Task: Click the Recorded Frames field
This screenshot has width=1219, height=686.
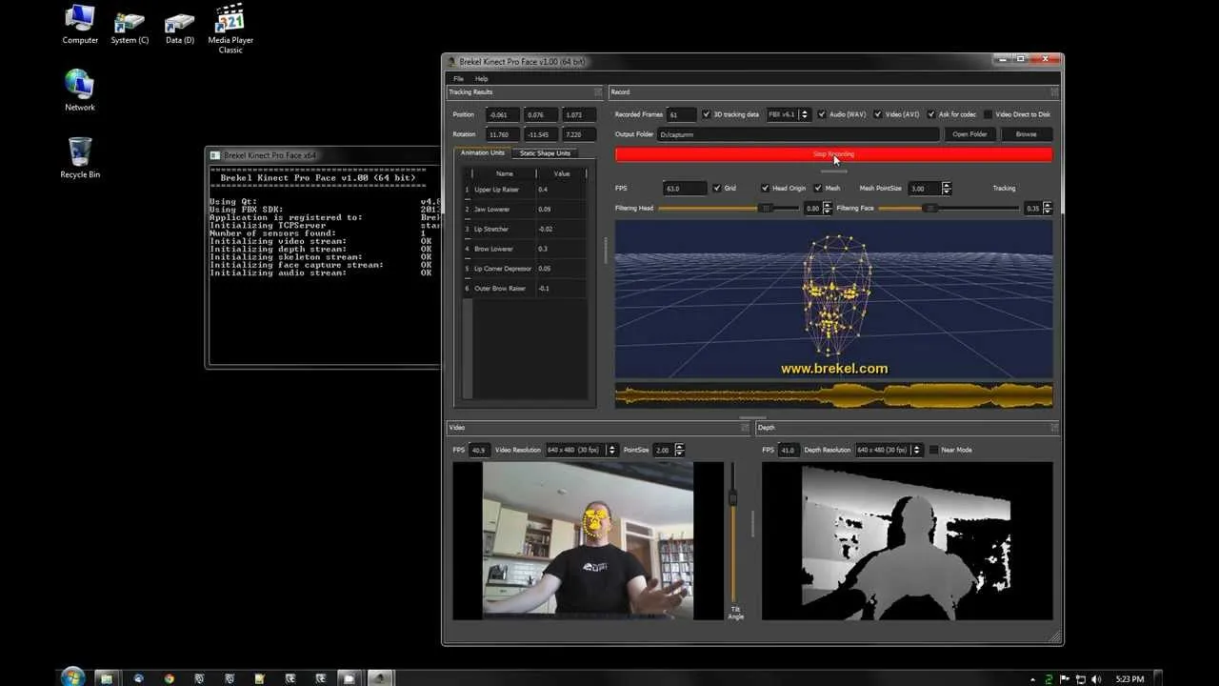Action: click(x=681, y=114)
